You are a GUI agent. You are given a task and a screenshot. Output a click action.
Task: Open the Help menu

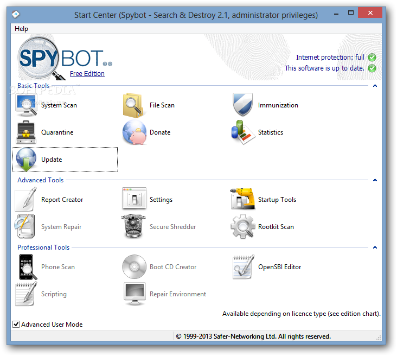pos(21,29)
